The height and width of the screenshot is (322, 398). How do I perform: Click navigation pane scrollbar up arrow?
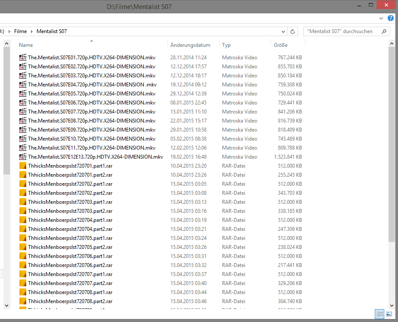[6, 43]
